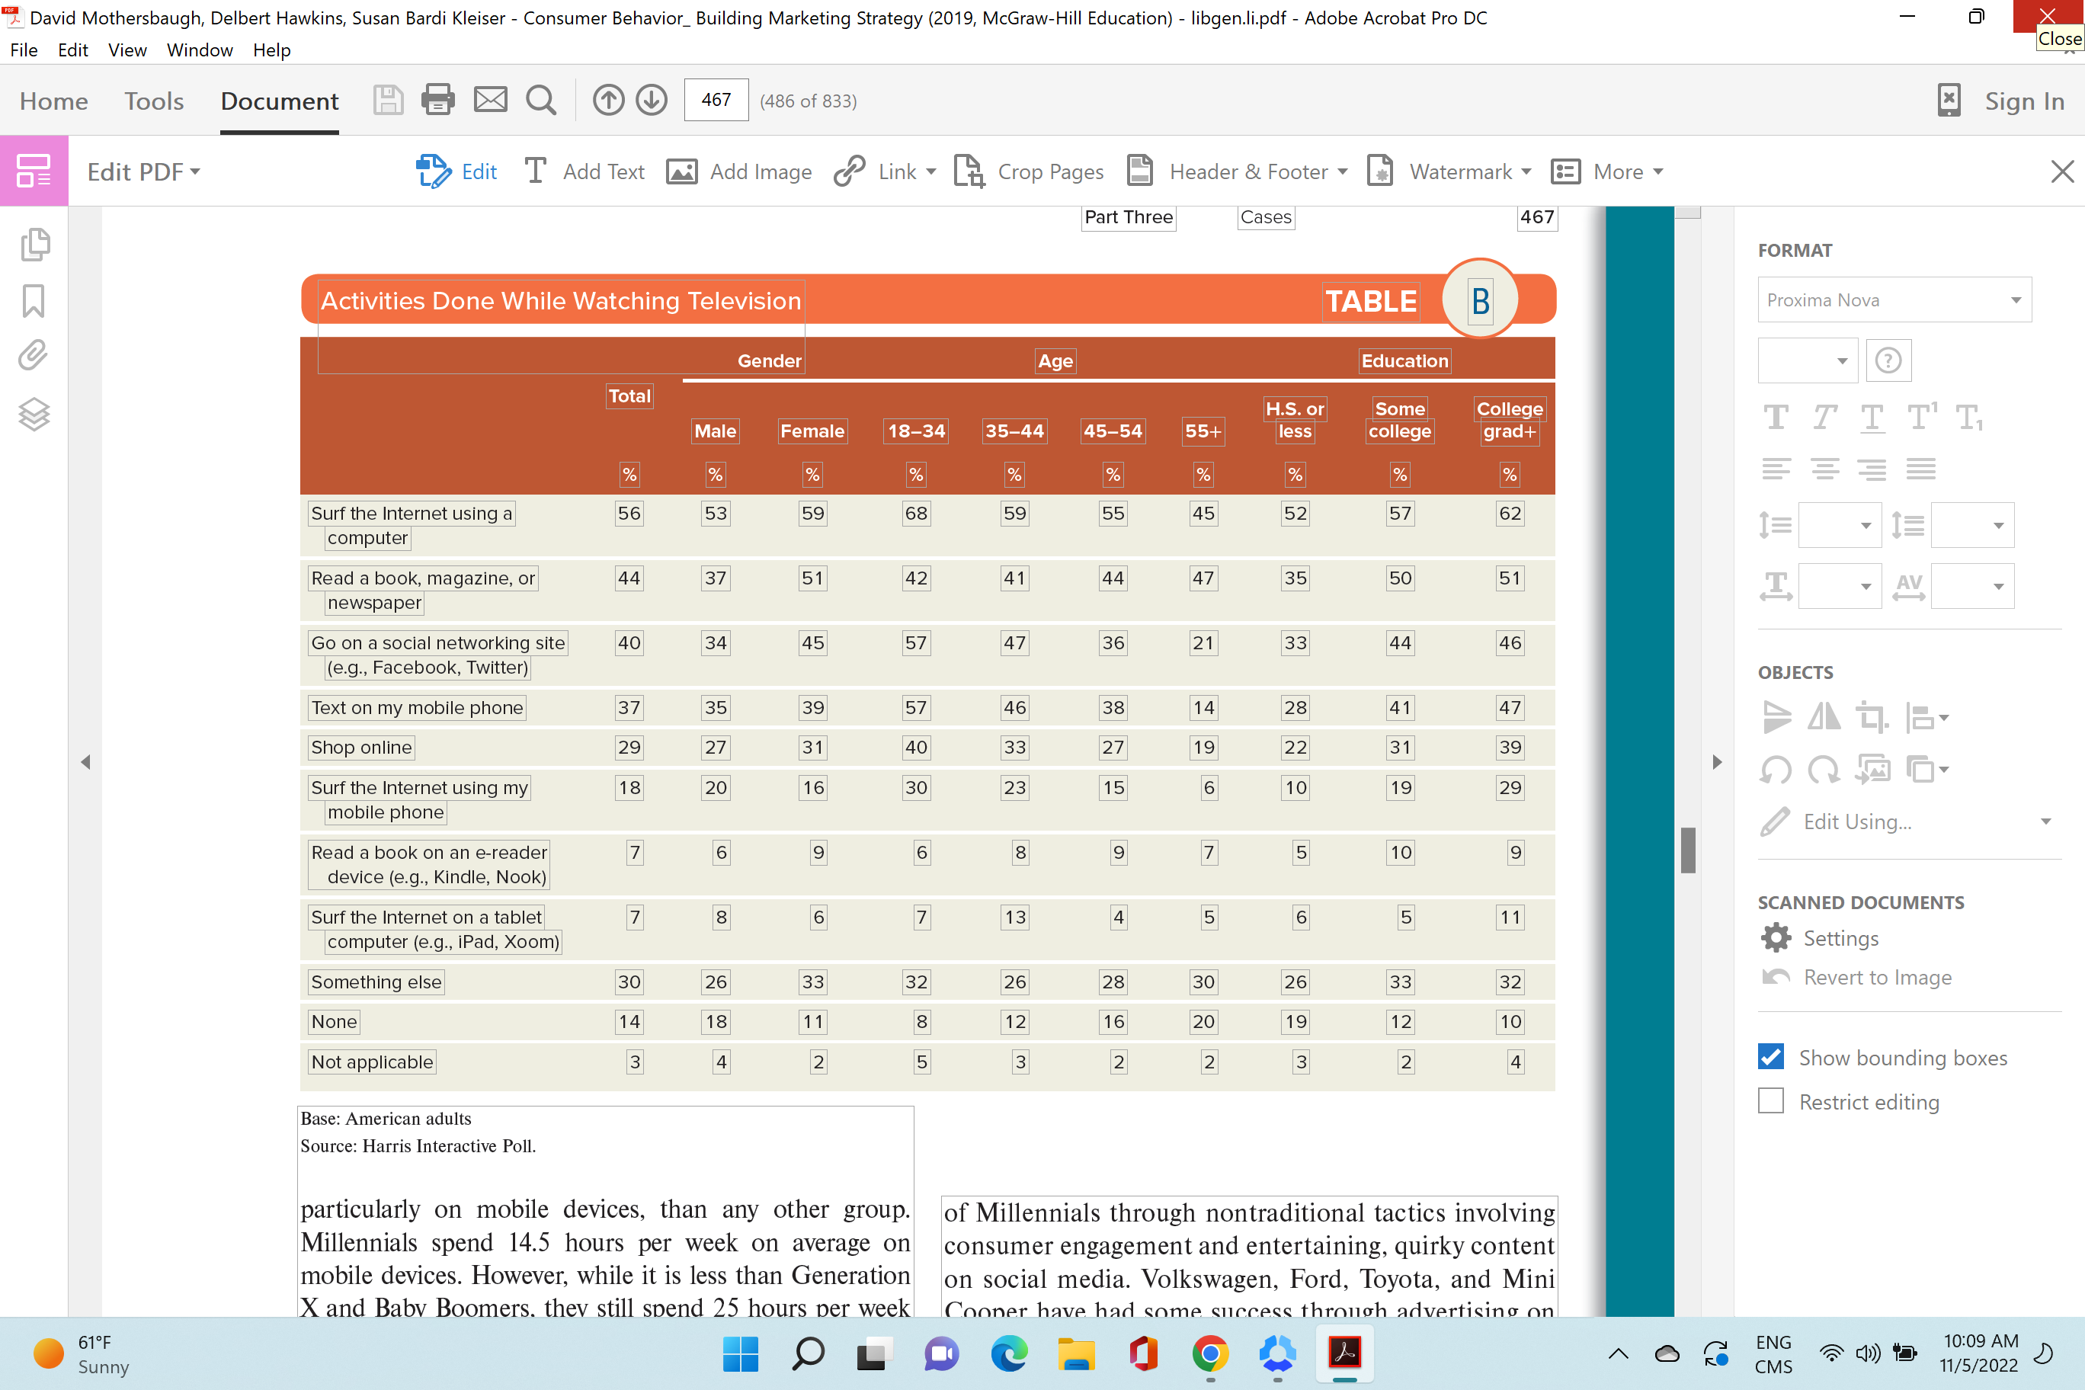Align text right
This screenshot has width=2085, height=1390.
pyautogui.click(x=1872, y=468)
